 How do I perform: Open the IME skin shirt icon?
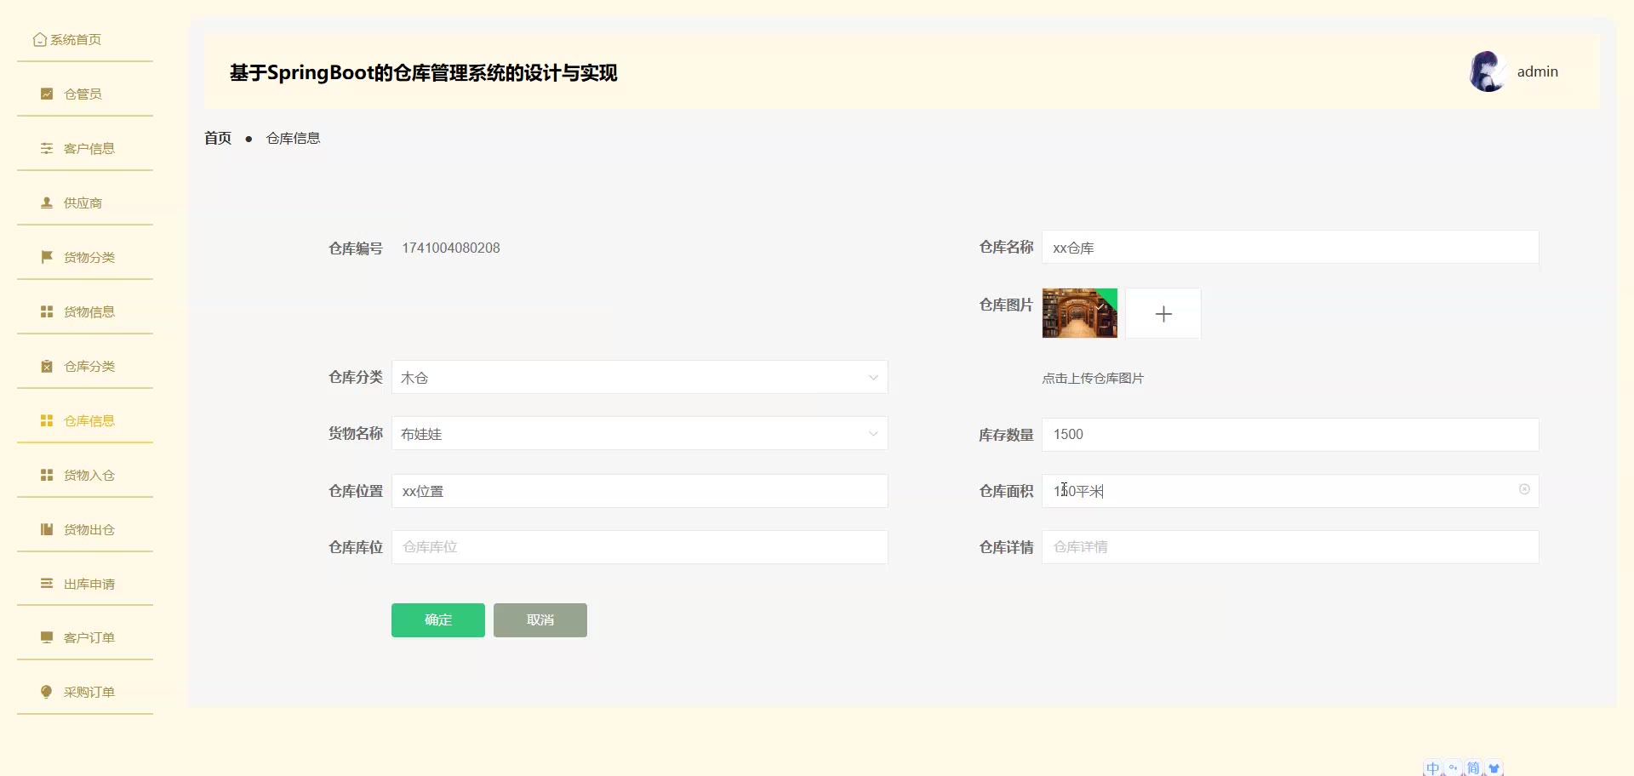pyautogui.click(x=1494, y=768)
